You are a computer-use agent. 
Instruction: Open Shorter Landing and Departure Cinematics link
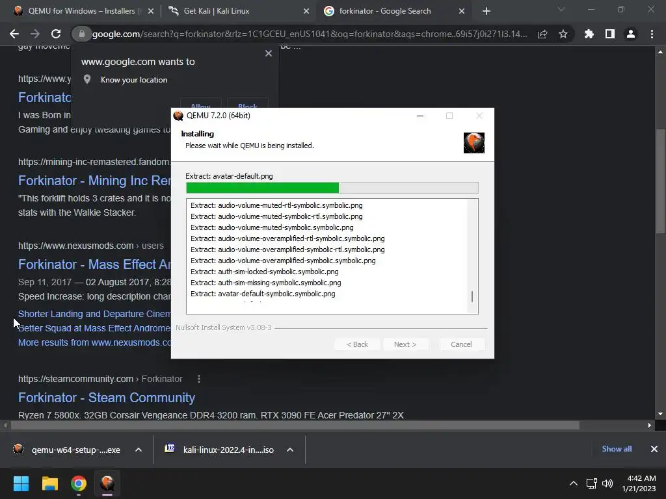tap(94, 314)
